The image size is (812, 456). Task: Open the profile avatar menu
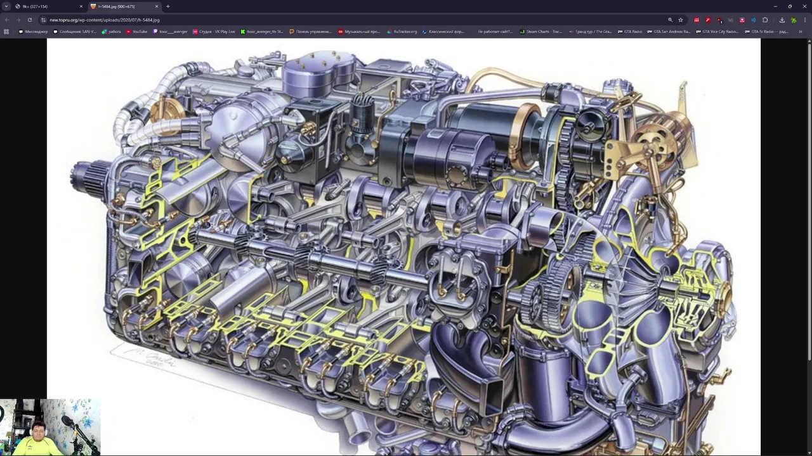tap(793, 20)
